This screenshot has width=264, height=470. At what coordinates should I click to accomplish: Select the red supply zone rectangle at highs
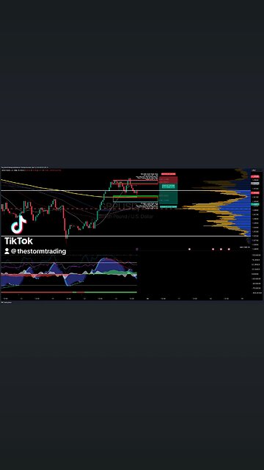pos(135,181)
